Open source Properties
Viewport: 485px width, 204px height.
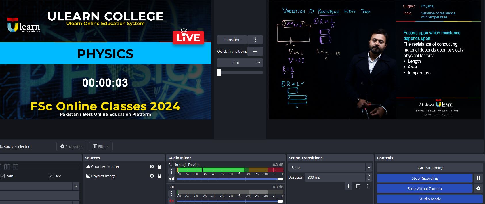72,146
